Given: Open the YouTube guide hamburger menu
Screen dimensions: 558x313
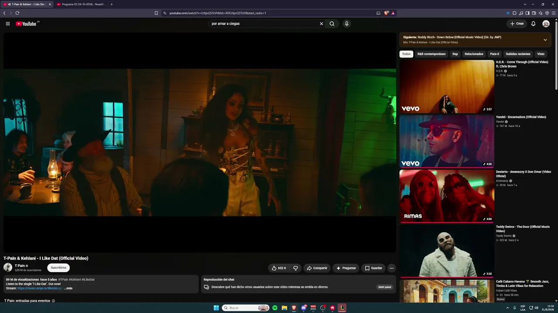Looking at the screenshot, I should pos(7,24).
